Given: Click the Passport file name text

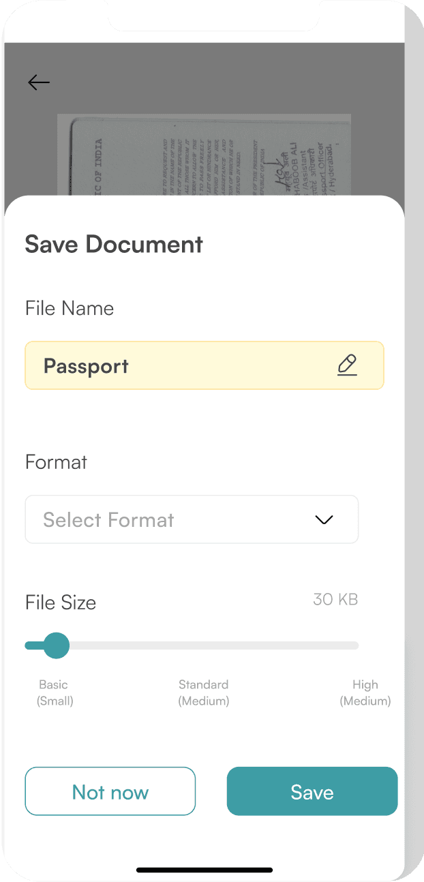Looking at the screenshot, I should [x=86, y=367].
